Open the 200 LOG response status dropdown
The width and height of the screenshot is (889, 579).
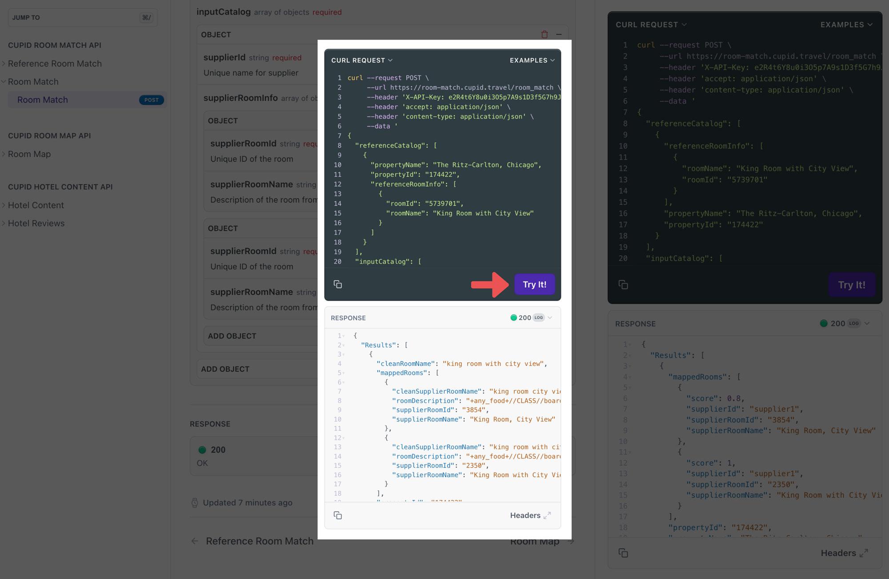pyautogui.click(x=531, y=317)
